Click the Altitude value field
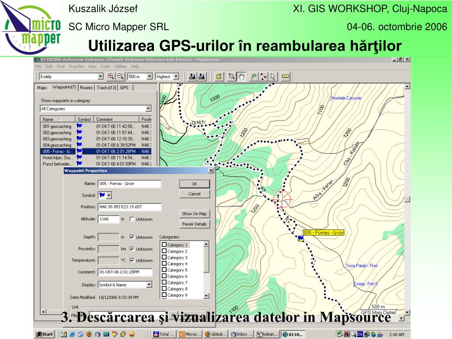This screenshot has width=452, height=339. [109, 219]
